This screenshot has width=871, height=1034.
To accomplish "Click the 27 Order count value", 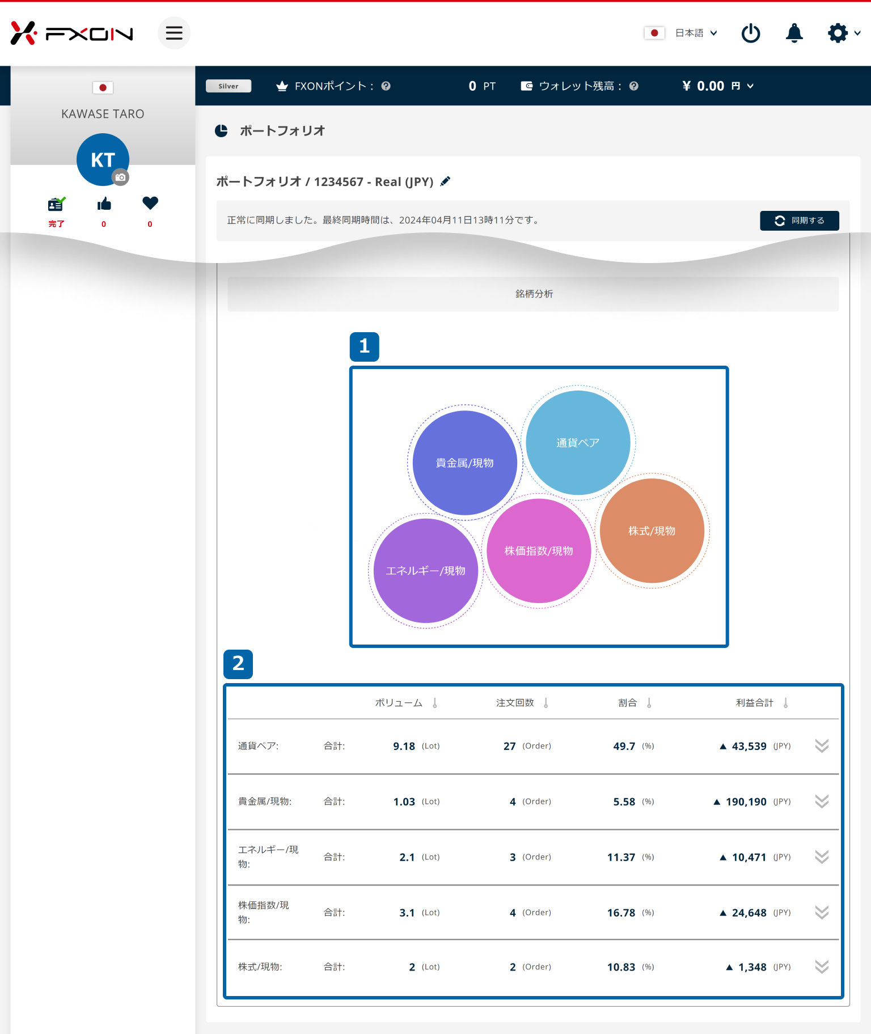I will [x=509, y=746].
